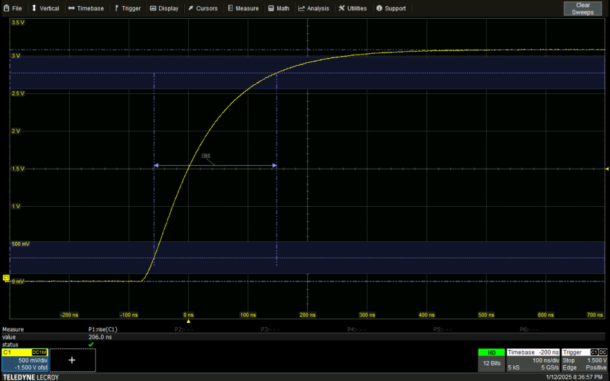Screen dimensions: 610x381
Task: Open the File menu
Action: tap(13, 8)
